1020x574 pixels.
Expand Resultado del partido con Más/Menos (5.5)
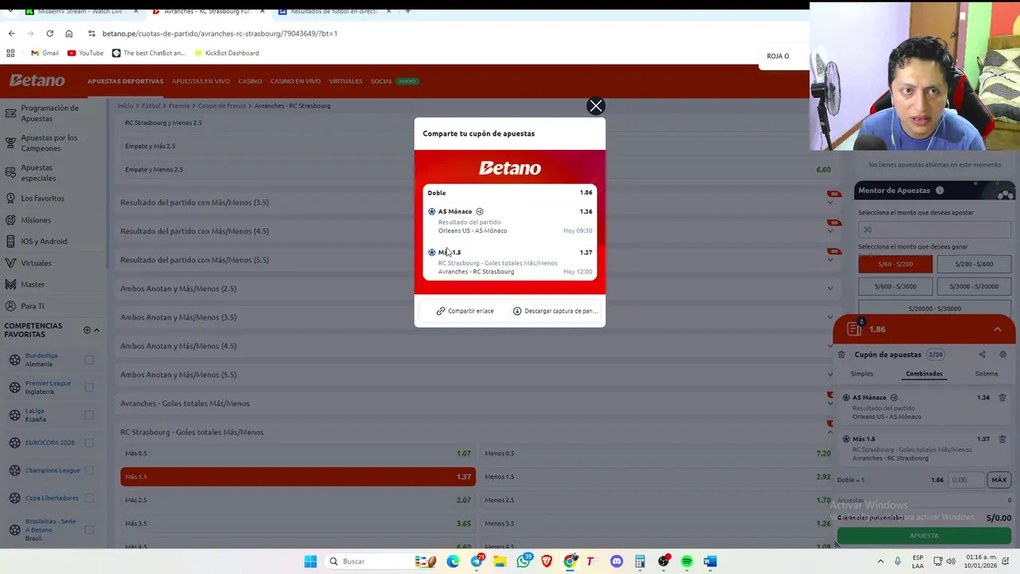[x=477, y=260]
